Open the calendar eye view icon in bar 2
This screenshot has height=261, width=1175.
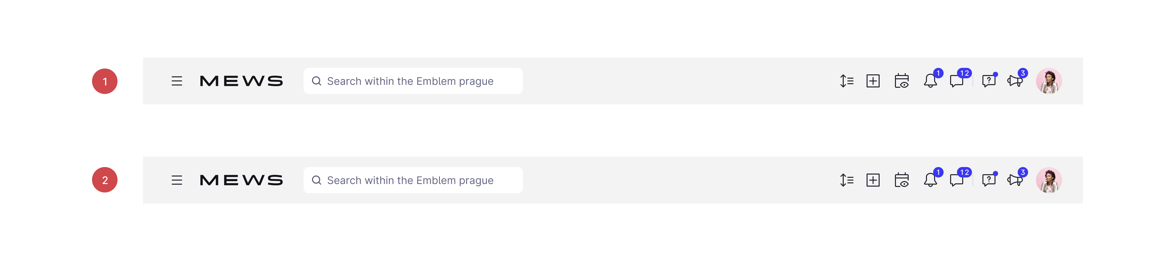[x=902, y=180]
